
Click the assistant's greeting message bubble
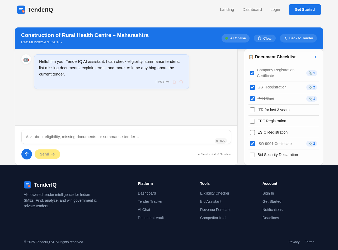pyautogui.click(x=111, y=72)
